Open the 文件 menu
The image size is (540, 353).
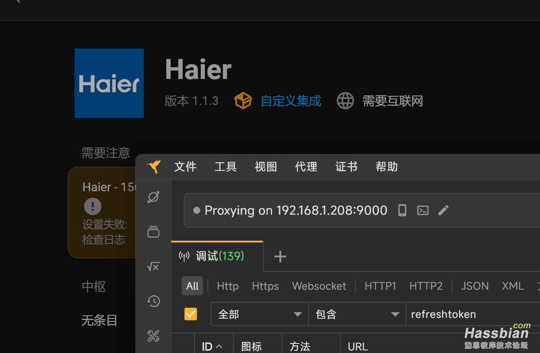[185, 167]
